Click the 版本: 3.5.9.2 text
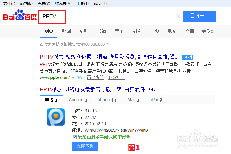The image size is (231, 154). point(85,111)
